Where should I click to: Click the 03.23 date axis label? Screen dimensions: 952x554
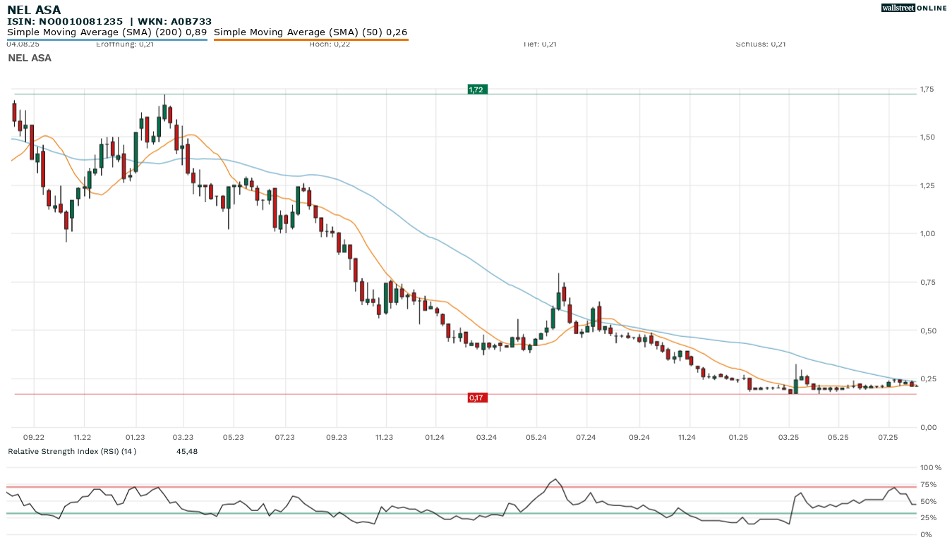[183, 438]
